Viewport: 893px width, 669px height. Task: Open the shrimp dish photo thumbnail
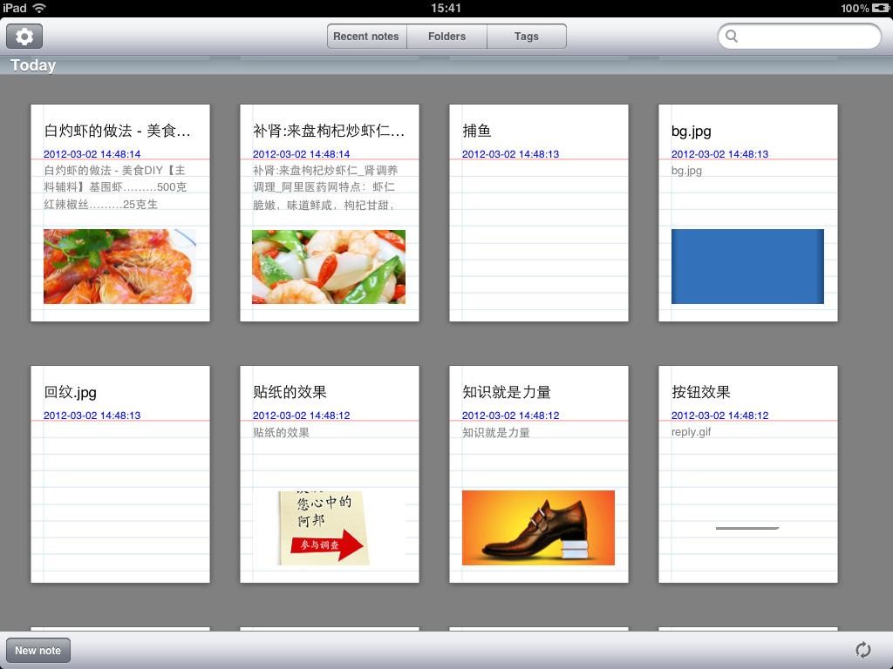pos(119,267)
